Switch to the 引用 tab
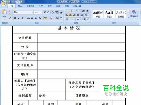Viewport: 141px width, 105px height. 41,6
